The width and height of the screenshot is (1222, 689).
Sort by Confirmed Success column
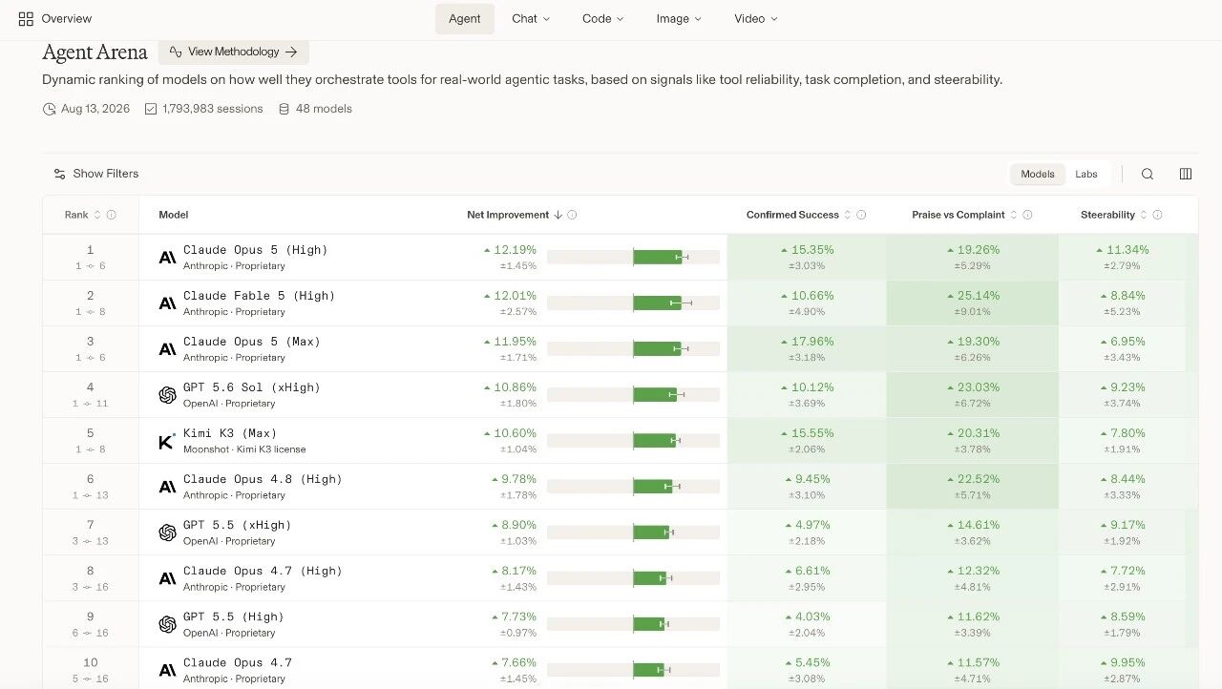click(847, 216)
